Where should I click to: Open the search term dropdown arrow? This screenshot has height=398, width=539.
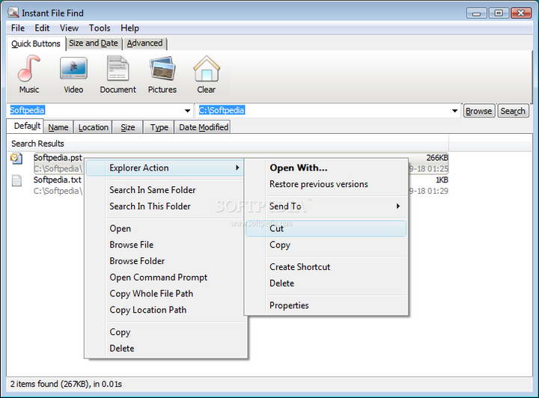click(x=187, y=111)
